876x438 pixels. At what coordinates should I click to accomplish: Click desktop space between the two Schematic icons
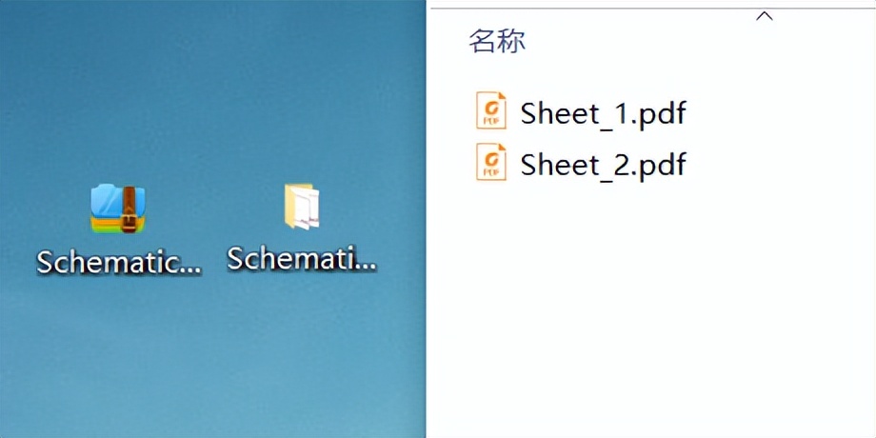click(211, 214)
